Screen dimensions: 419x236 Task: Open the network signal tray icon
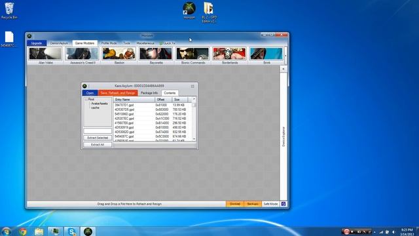pyautogui.click(x=381, y=232)
